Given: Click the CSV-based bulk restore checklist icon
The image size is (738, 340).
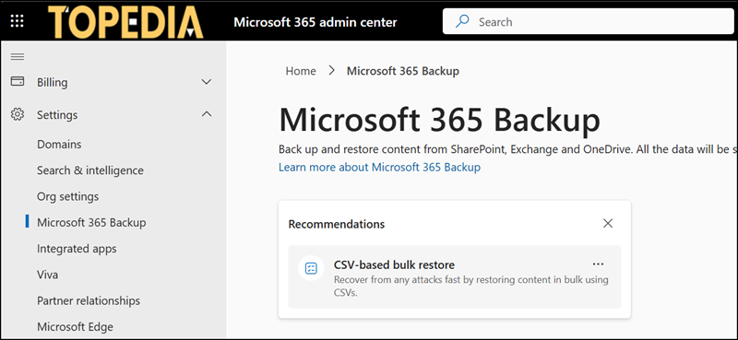Looking at the screenshot, I should (311, 268).
